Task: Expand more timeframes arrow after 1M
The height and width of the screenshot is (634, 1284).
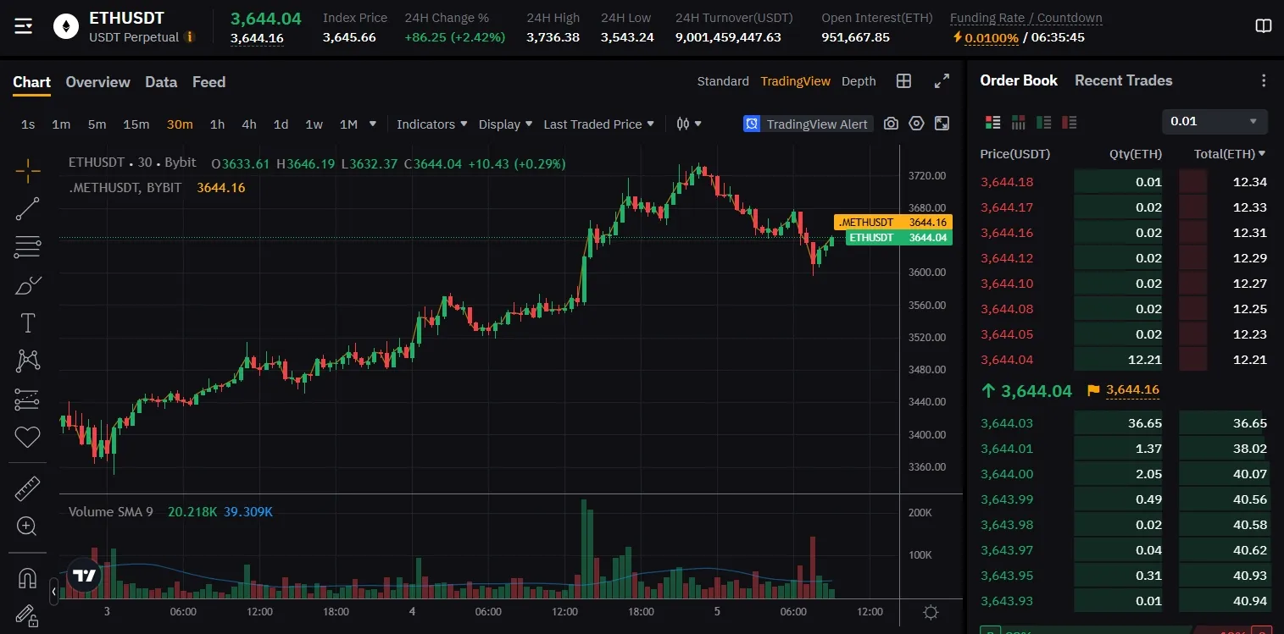Action: (373, 124)
